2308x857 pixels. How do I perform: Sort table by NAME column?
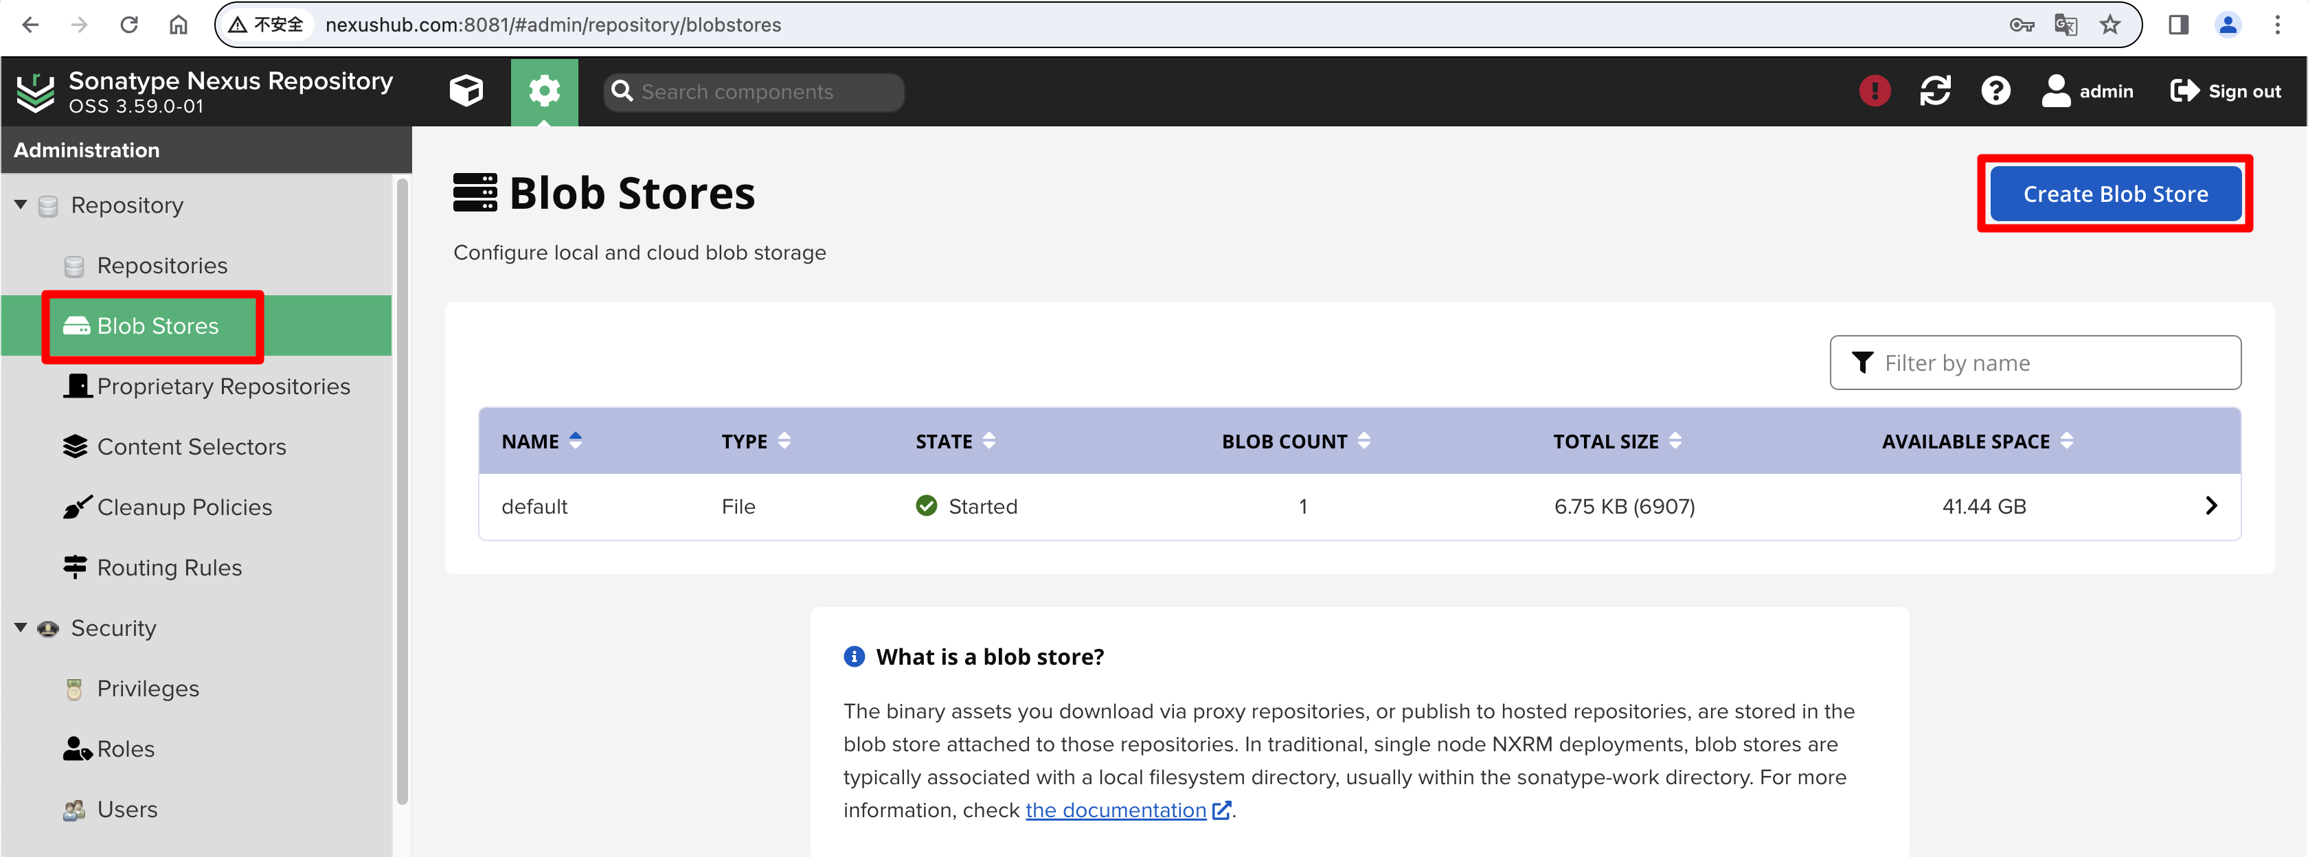click(541, 442)
